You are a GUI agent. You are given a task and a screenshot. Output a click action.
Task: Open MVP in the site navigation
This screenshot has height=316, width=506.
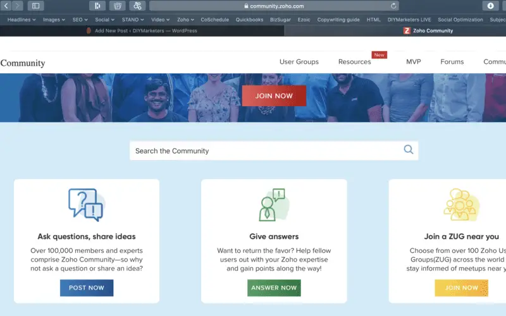(414, 61)
